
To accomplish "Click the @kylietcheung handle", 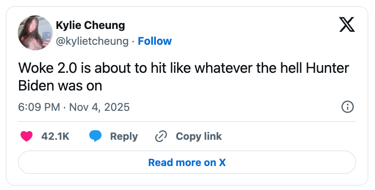I will 92,41.
